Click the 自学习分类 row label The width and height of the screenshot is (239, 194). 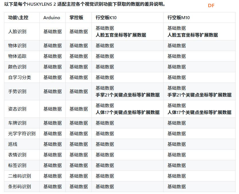pos(20,77)
